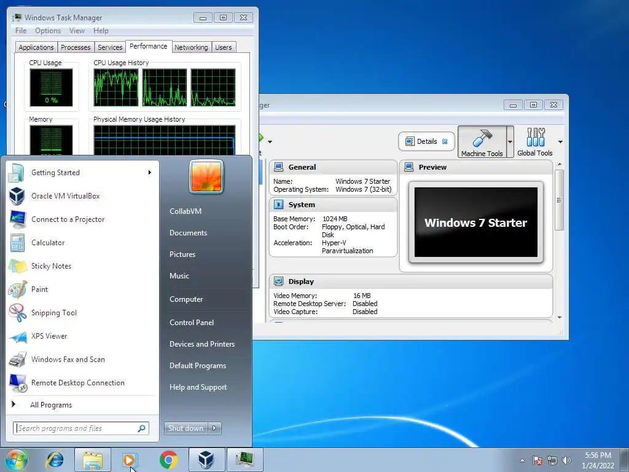The image size is (629, 472).
Task: Open Pictures in the Start menu
Action: pyautogui.click(x=182, y=254)
